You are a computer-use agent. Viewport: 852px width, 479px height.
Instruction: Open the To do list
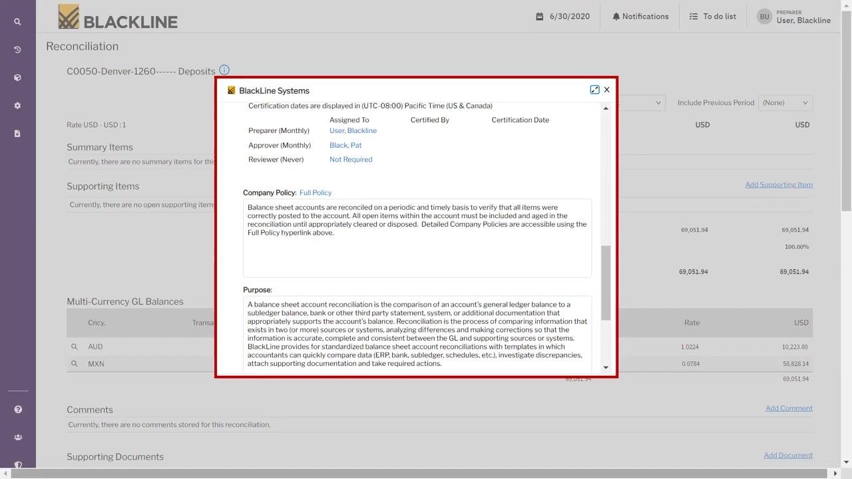coord(712,17)
